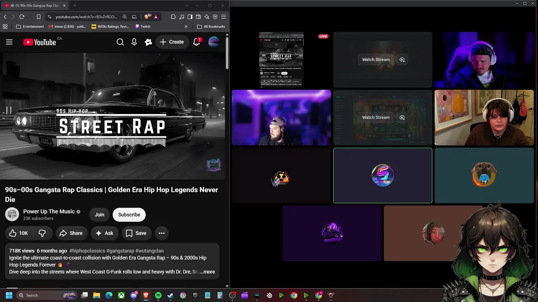The height and width of the screenshot is (302, 538).
Task: Click the add-stream icon in the top-row Discord tile
Action: click(402, 60)
